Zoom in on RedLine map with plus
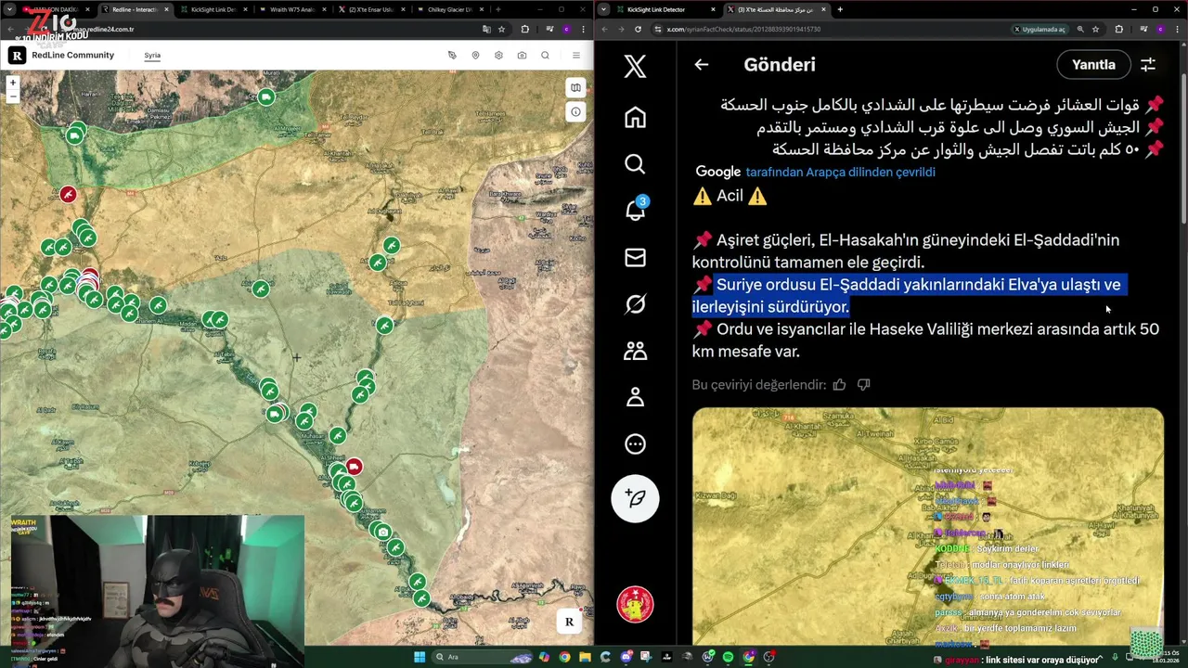 tap(13, 83)
